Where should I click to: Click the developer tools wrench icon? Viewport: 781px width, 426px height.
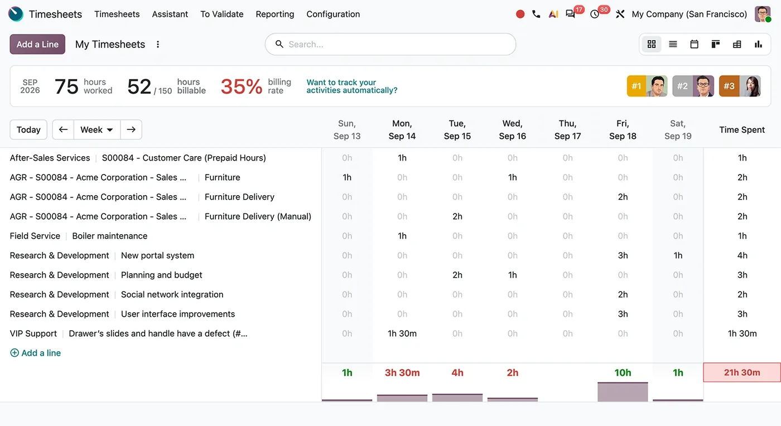620,14
